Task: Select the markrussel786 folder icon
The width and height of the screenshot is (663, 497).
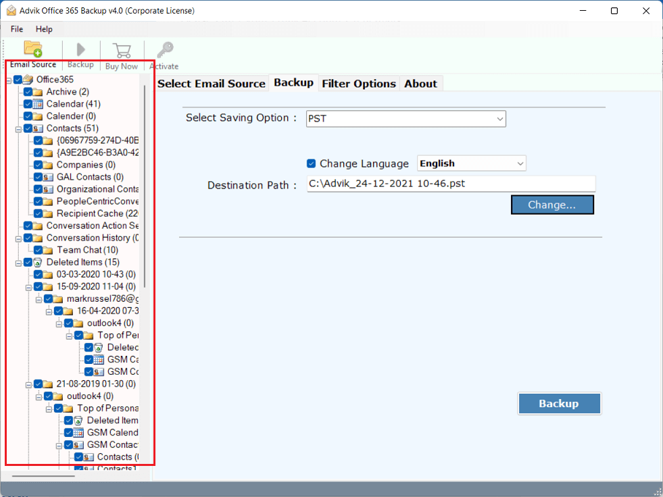Action: click(x=58, y=298)
